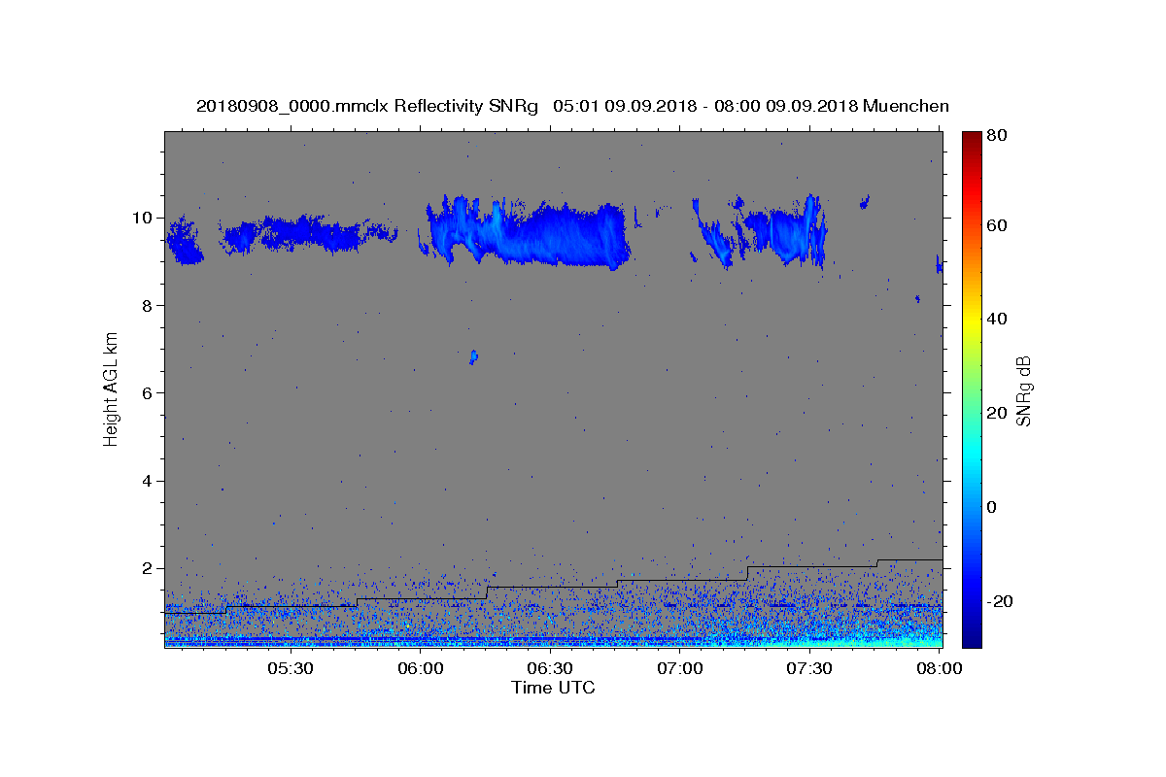Viewport: 1166px width, 777px height.
Task: Click the 08:00 time tick label
Action: pyautogui.click(x=940, y=668)
